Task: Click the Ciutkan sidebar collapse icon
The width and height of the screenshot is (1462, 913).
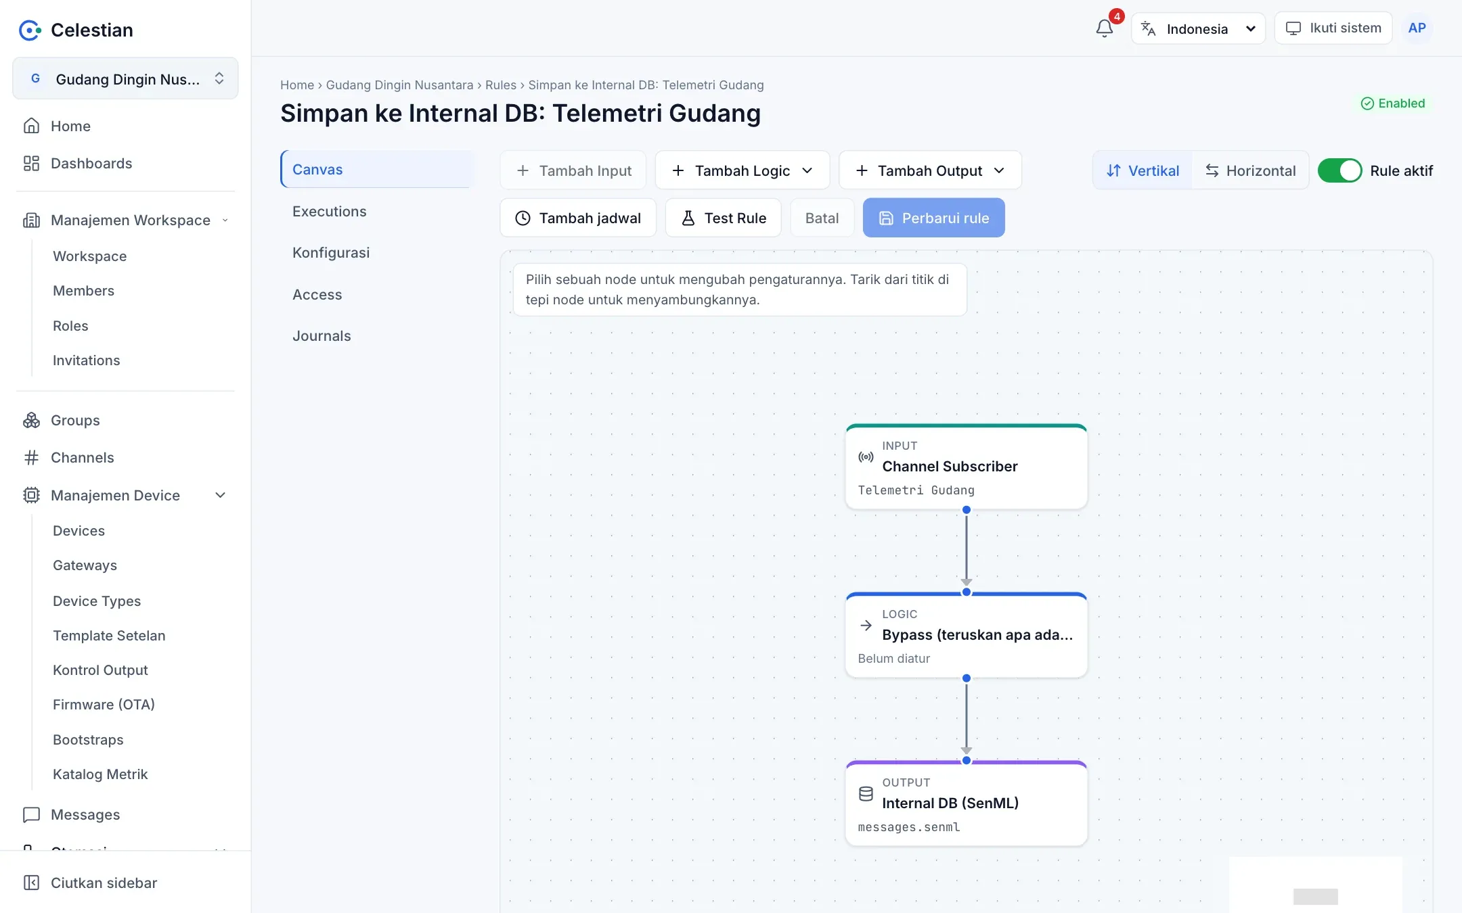Action: pyautogui.click(x=31, y=883)
